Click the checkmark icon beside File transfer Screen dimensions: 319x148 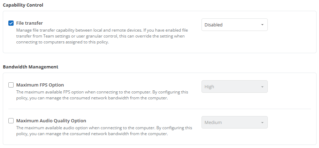coord(11,23)
